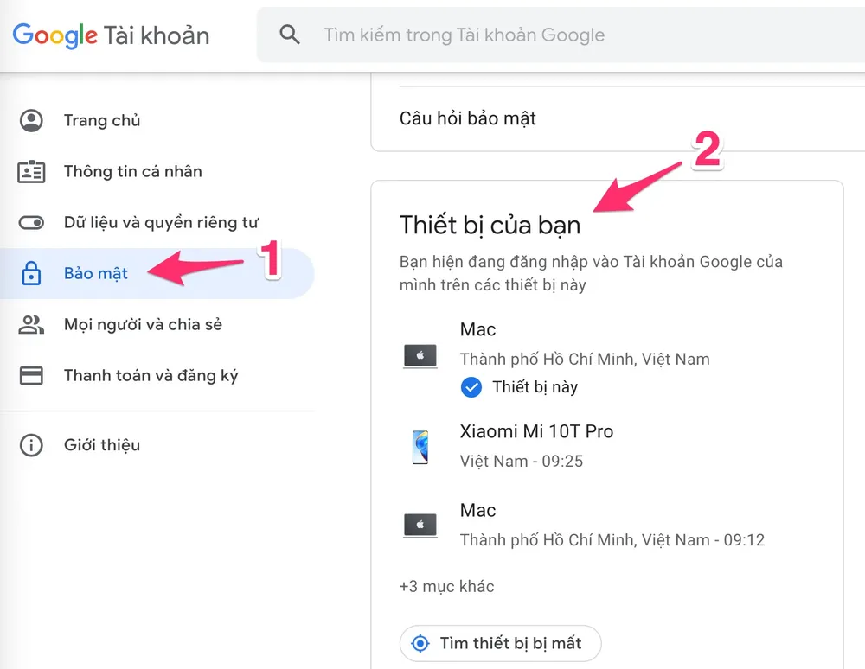Click the Thông tin cá nhân ID card icon
This screenshot has height=669, width=865.
pos(31,171)
